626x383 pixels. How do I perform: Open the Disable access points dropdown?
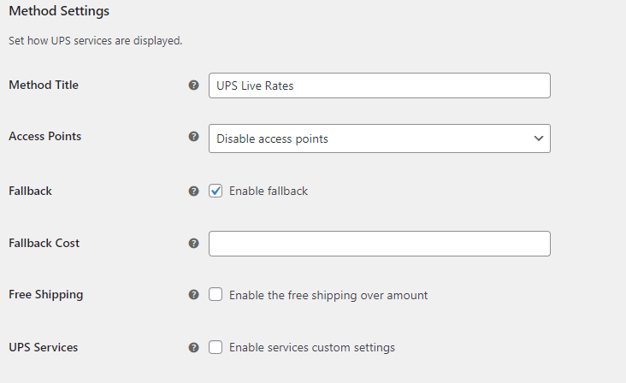(x=379, y=138)
